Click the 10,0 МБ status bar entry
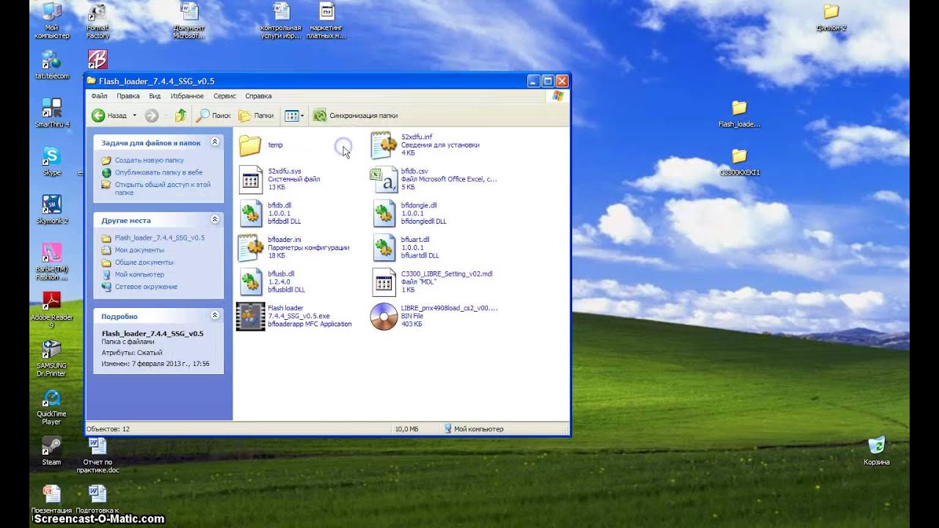This screenshot has height=528, width=939. (x=407, y=429)
